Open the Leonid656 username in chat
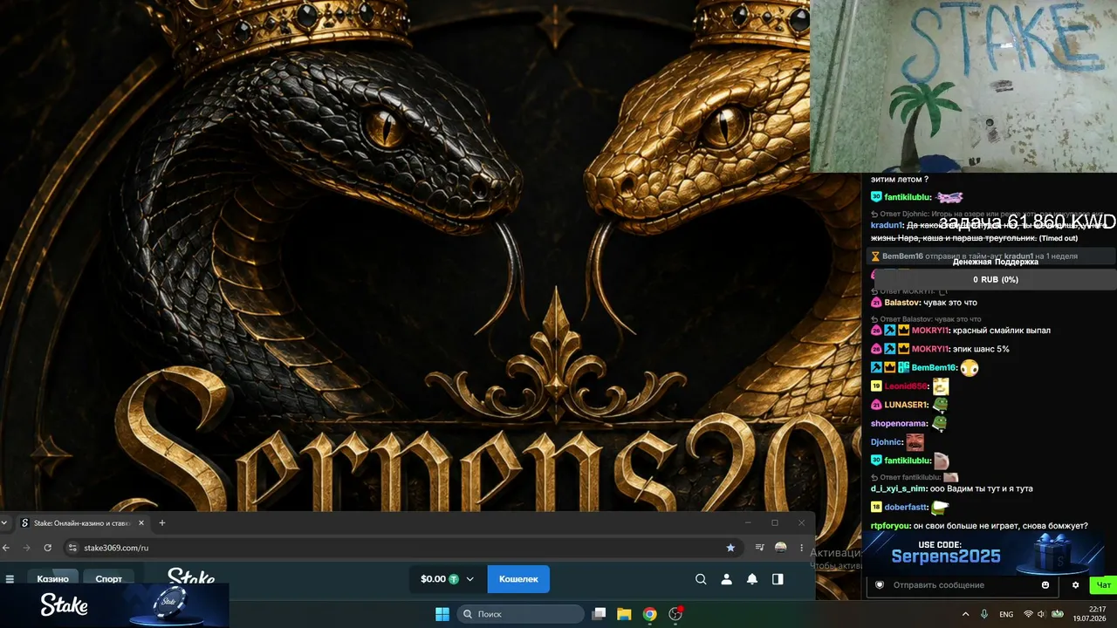This screenshot has height=628, width=1117. [x=905, y=386]
